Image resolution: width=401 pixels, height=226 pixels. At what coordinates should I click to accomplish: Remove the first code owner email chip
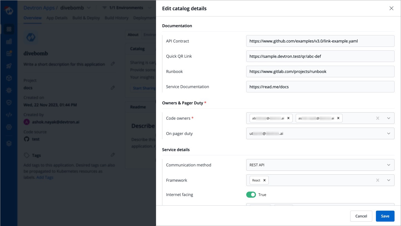tap(288, 118)
